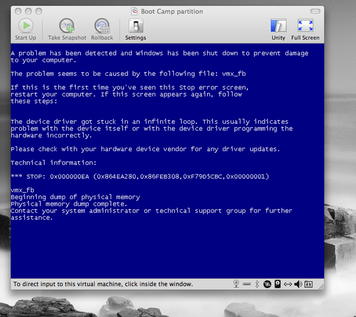The image size is (356, 317).
Task: Click the CD/DVD drive status icon
Action: tap(267, 284)
